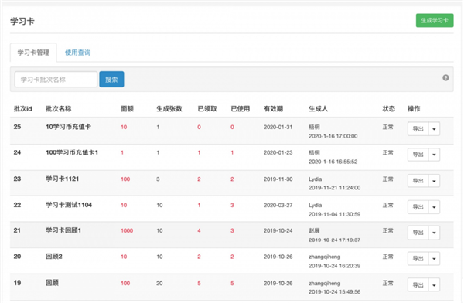Open dropdown arrow for batch 25 export
This screenshot has width=464, height=303.
click(x=434, y=129)
